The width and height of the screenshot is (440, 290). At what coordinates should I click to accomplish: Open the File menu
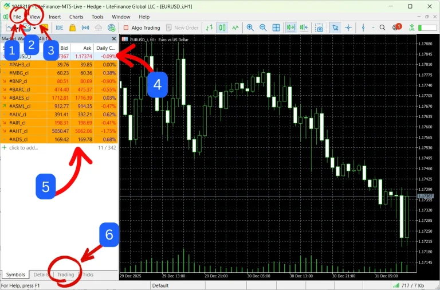tap(17, 17)
